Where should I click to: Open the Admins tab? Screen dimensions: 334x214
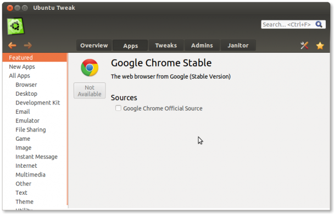202,45
